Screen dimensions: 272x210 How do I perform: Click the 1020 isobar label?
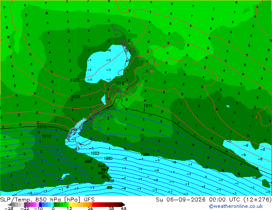76,96
